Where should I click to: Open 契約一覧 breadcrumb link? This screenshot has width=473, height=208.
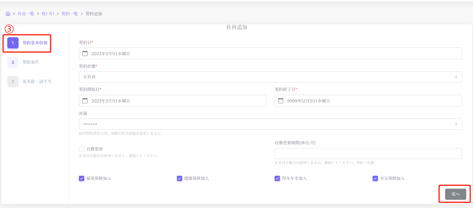[x=70, y=14]
